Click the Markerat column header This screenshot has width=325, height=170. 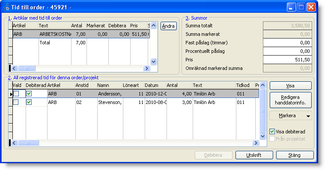coord(97,26)
